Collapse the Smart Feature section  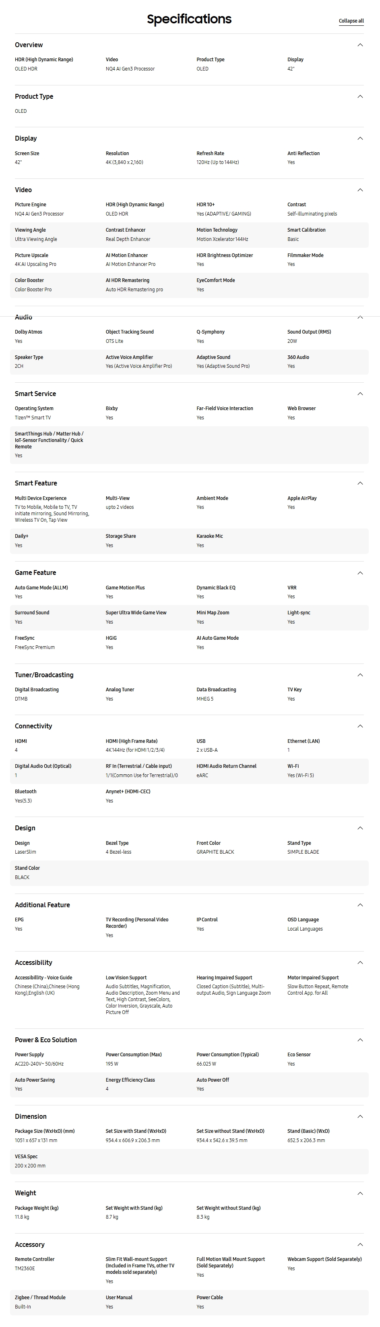[360, 483]
